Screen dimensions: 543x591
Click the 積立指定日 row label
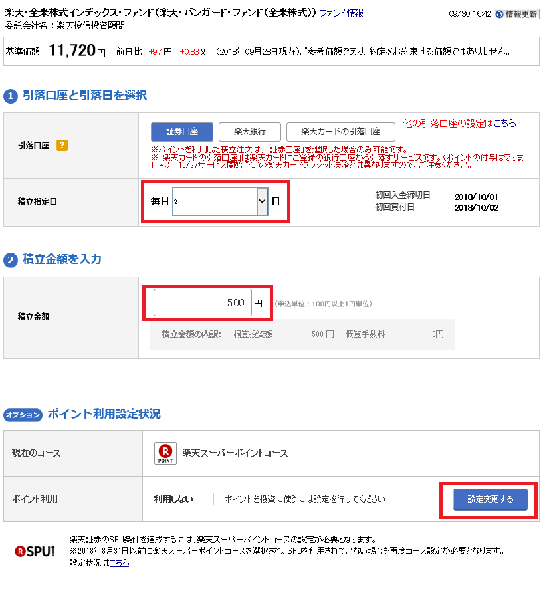(x=37, y=202)
